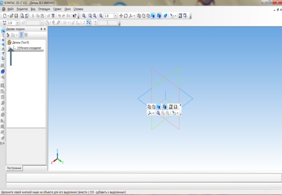This screenshot has width=282, height=195.
Task: Open a file using the folder icon
Action: pos(12,16)
